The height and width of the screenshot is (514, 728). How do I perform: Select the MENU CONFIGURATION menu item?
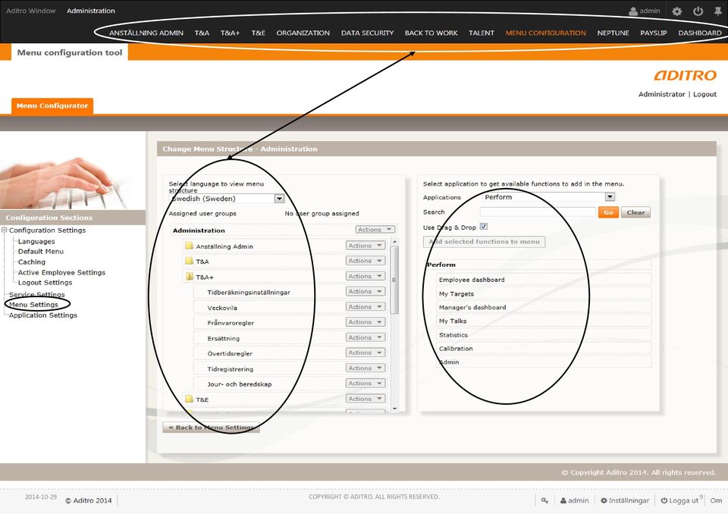545,33
